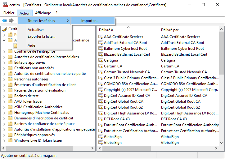The image size is (225, 159).
Task: Click the blue Back arrow toolbar icon
Action: (4, 21)
